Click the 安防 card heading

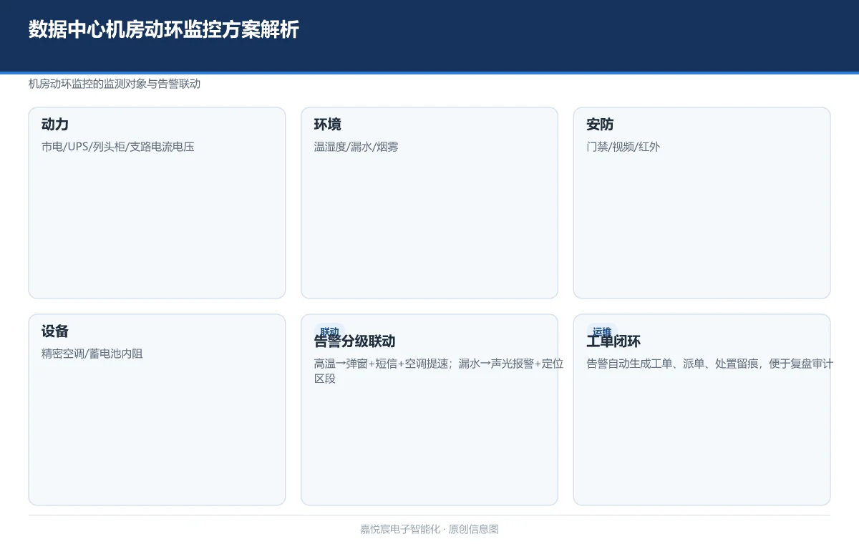[600, 125]
